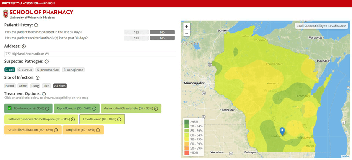Screen dimensions: 352x160
Task: Choose Lung as infection site
Action: tap(36, 86)
